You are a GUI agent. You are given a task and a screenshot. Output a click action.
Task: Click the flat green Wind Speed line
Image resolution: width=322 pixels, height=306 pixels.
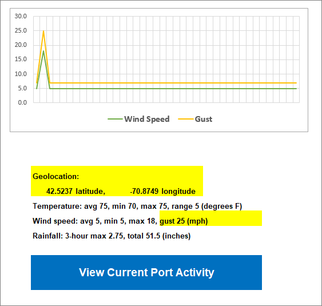click(173, 89)
